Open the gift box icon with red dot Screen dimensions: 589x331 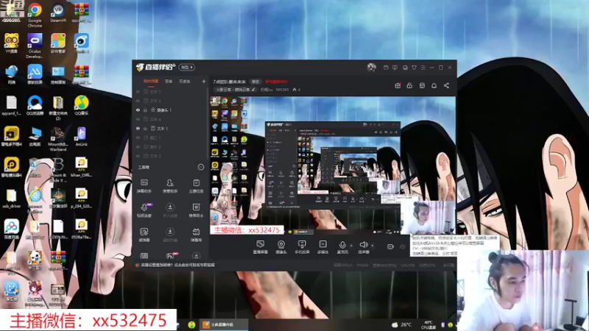(x=398, y=85)
